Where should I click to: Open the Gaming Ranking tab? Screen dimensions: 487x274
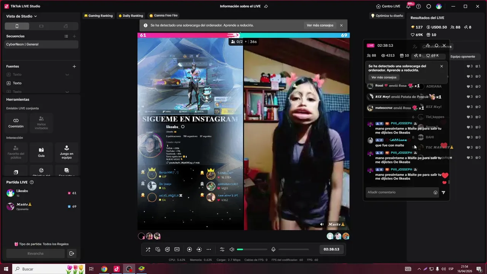pyautogui.click(x=98, y=16)
